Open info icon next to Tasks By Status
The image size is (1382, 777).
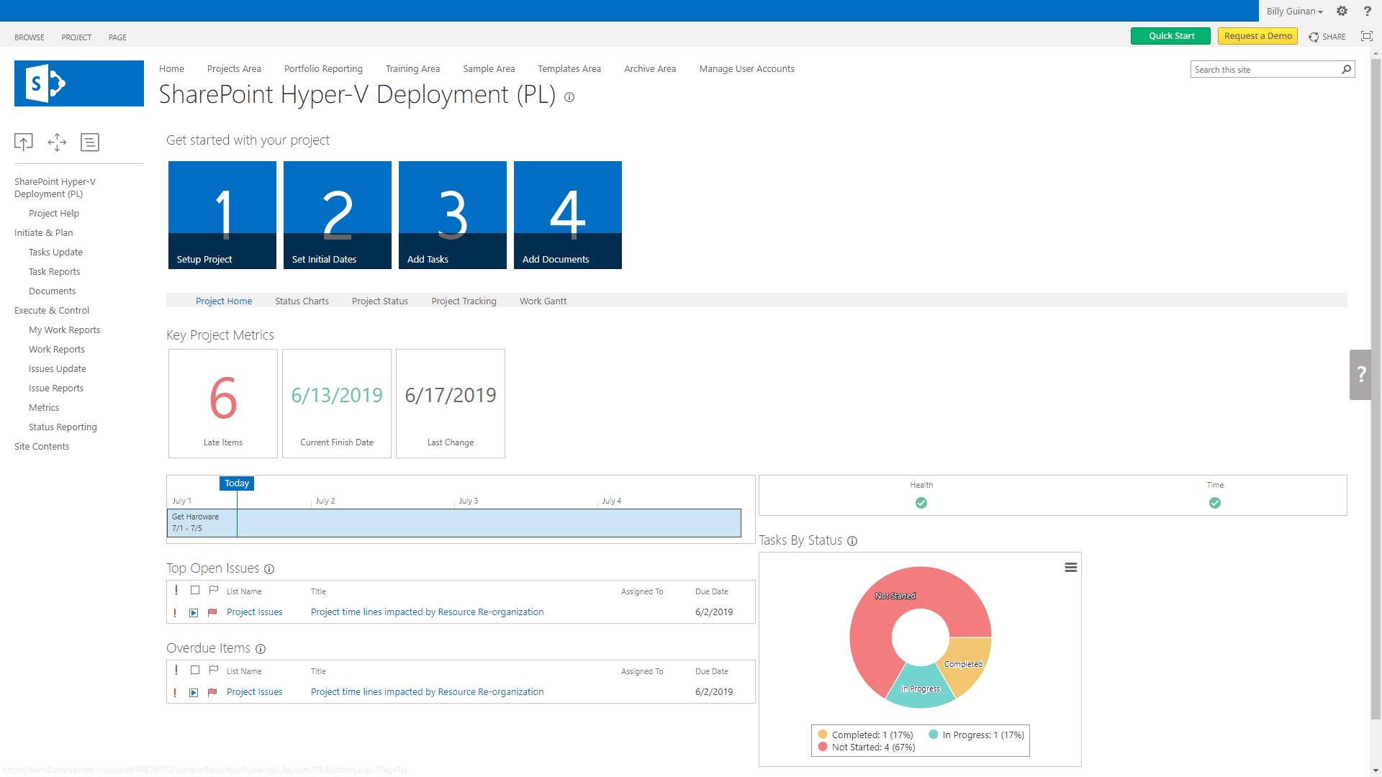point(852,541)
